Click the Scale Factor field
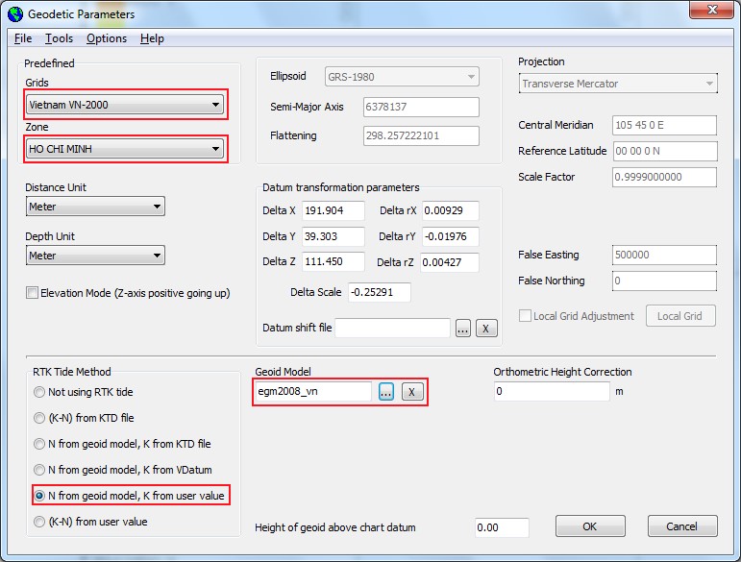Viewport: 741px width, 562px height. [664, 177]
